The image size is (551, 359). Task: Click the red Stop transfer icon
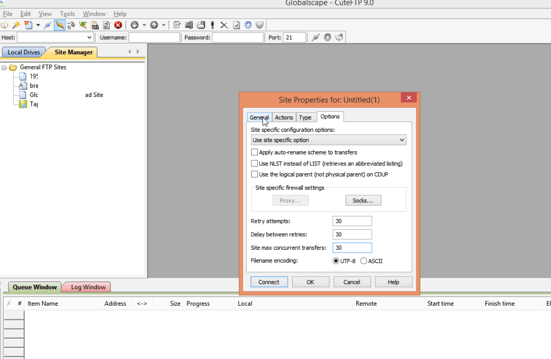(118, 25)
